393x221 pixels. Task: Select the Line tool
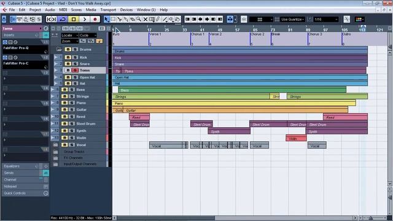[165, 19]
